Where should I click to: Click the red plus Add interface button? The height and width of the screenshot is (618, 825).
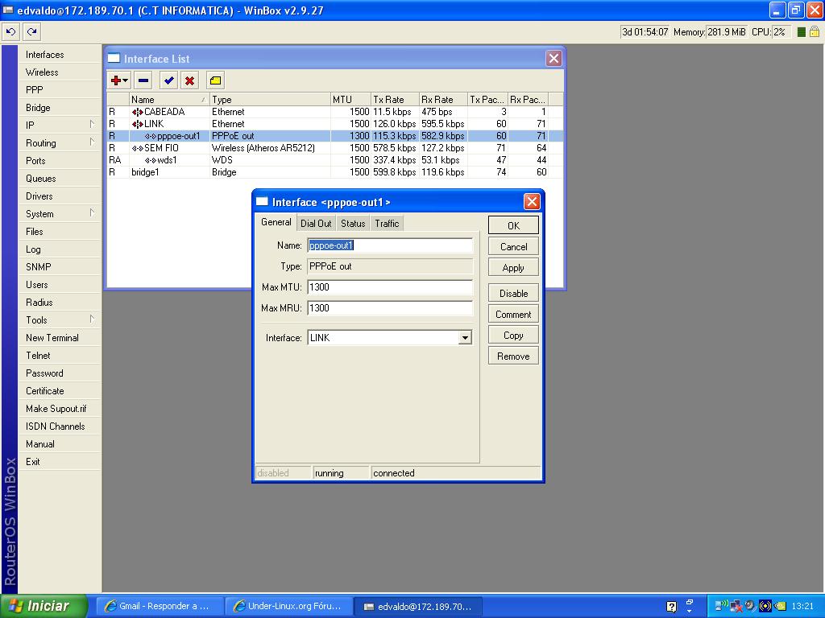point(119,80)
